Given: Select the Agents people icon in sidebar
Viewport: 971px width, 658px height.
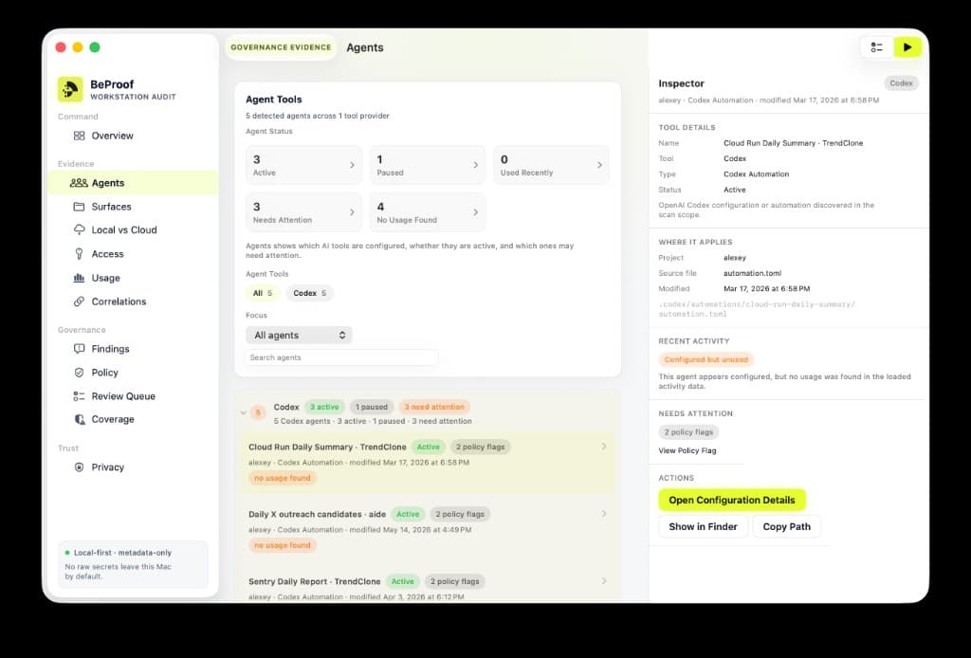Looking at the screenshot, I should (x=79, y=183).
